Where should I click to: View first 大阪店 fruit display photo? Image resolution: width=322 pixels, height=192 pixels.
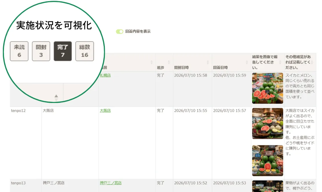coord(268,123)
